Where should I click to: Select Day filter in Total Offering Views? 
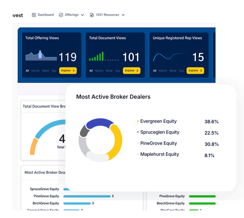click(54, 71)
